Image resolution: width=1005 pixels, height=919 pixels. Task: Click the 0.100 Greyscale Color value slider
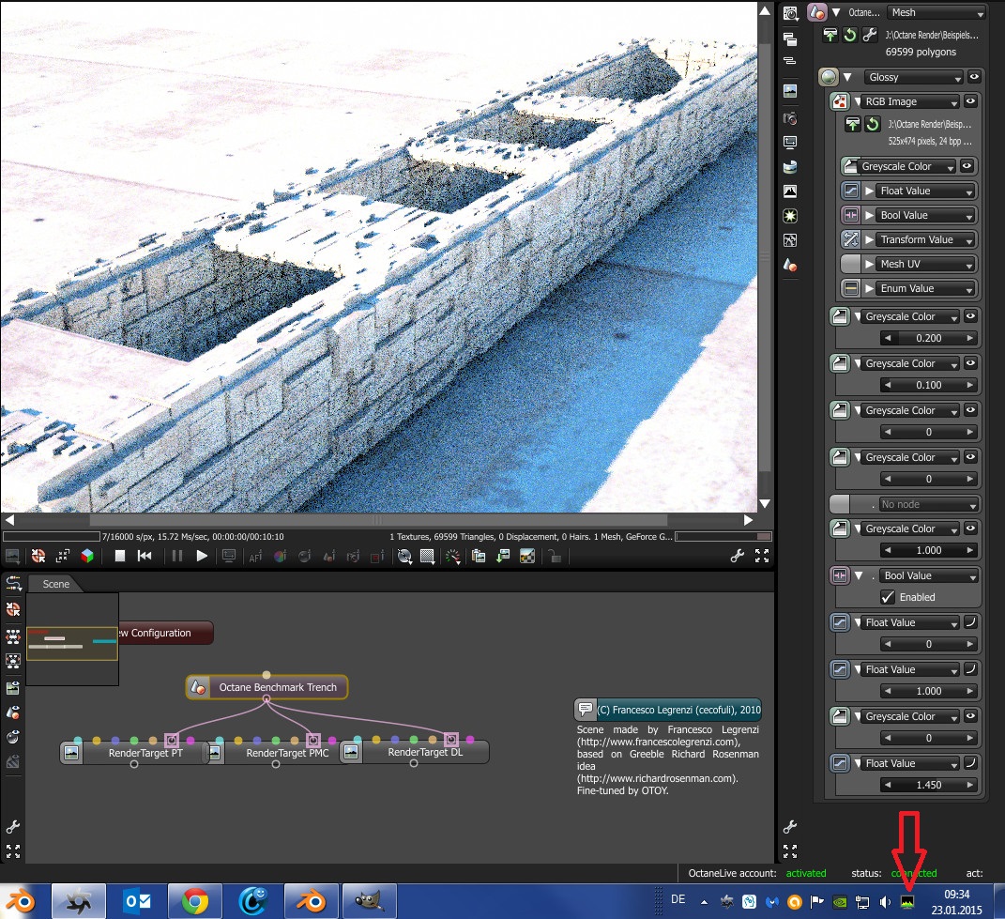[929, 385]
